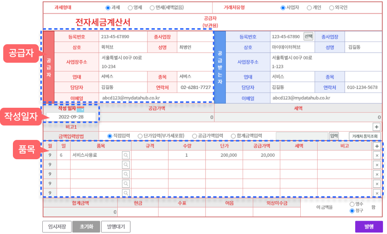Click the 비고1 remark input field
The height and width of the screenshot is (234, 387).
click(x=236, y=127)
